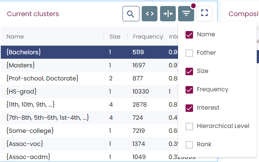
Task: Click the fullscreen expand icon
Action: click(204, 14)
